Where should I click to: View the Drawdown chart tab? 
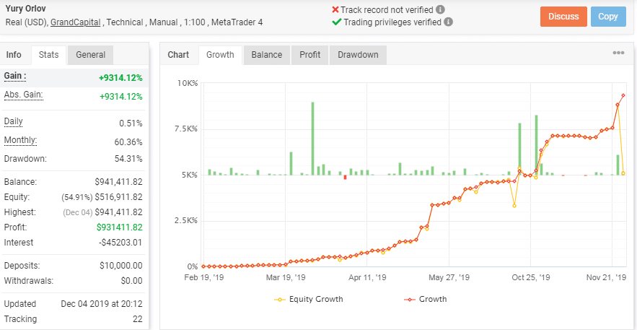(358, 55)
